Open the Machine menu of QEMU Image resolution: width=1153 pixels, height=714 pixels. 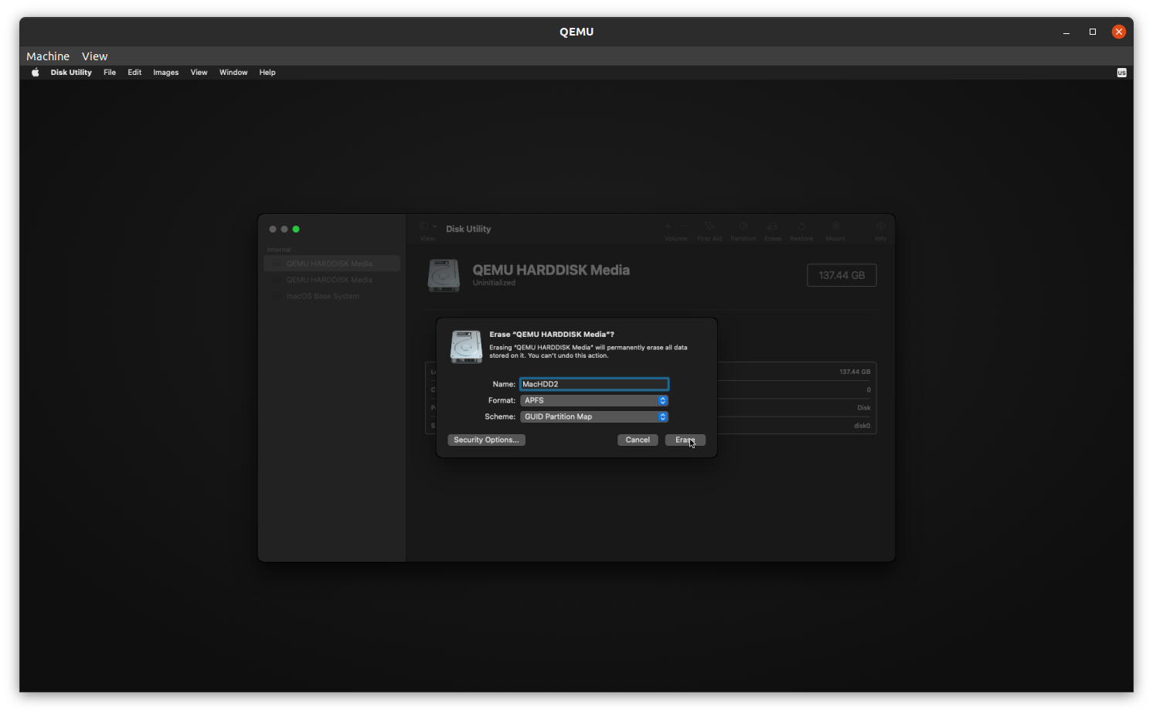(47, 56)
